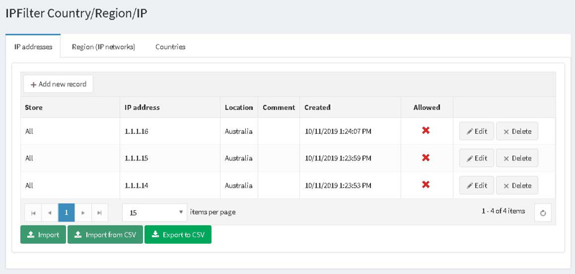575x274 pixels.
Task: Go to the last page icon
Action: coord(100,213)
